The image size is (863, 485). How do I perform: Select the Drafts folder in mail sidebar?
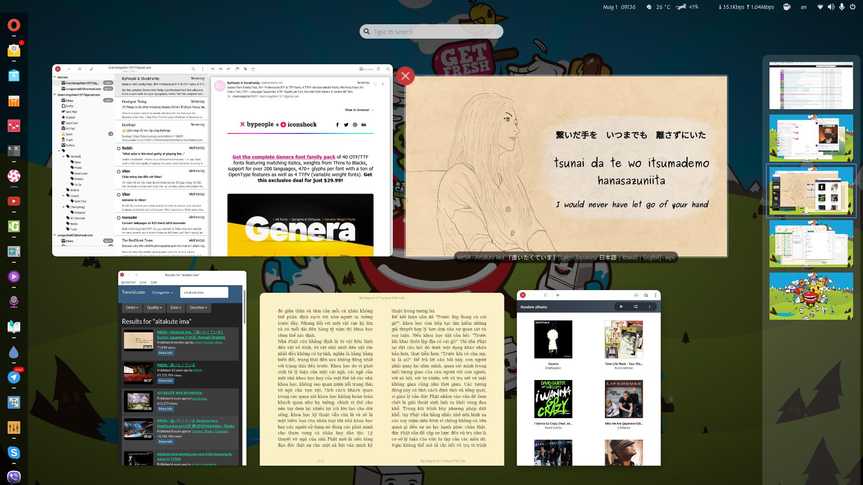[x=70, y=106]
